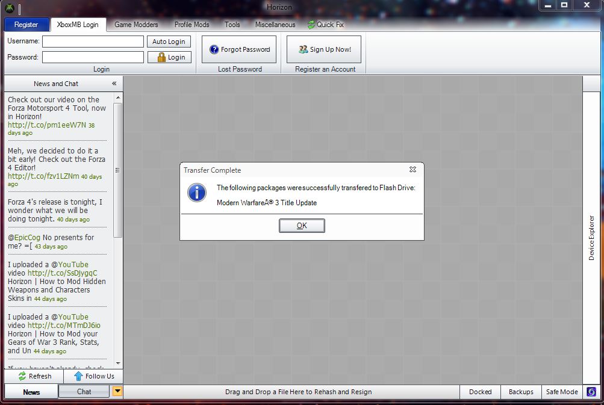Click the Login button with padlock
This screenshot has height=405, width=604.
click(169, 57)
